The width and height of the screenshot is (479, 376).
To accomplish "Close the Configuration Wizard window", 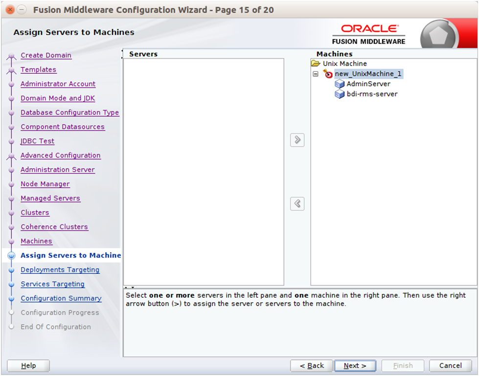I will (x=10, y=10).
